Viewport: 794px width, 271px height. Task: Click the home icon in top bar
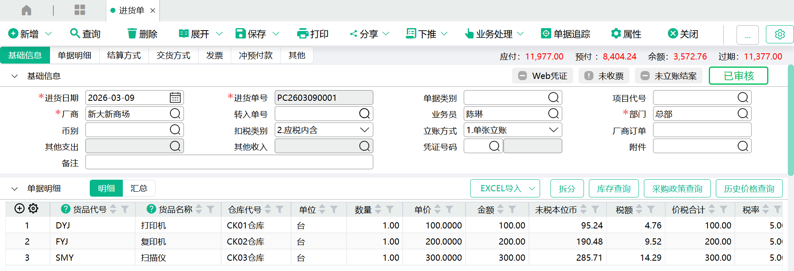(x=26, y=10)
